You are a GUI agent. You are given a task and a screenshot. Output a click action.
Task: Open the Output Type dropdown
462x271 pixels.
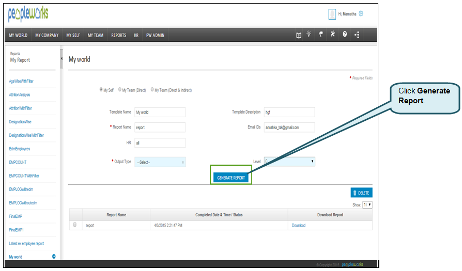160,162
